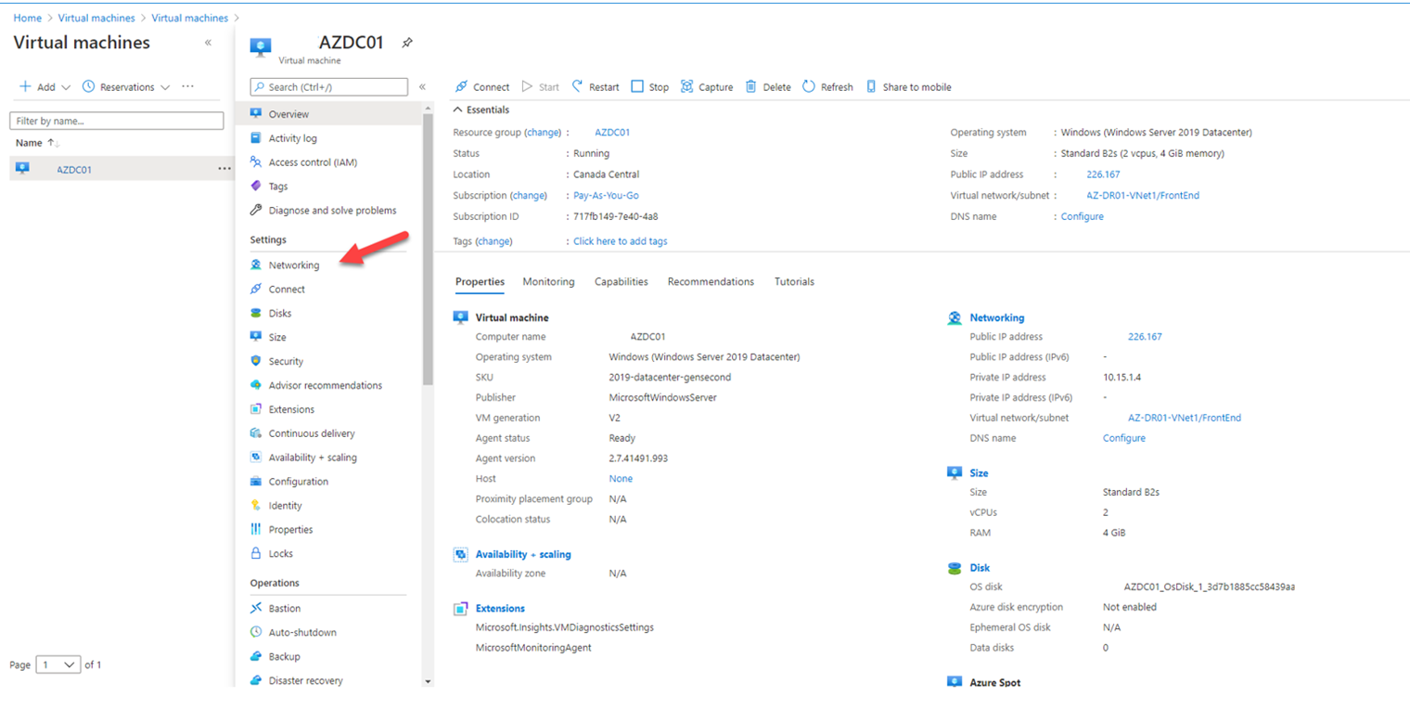Open Bastion under Operations
1410x709 pixels.
pyautogui.click(x=284, y=609)
